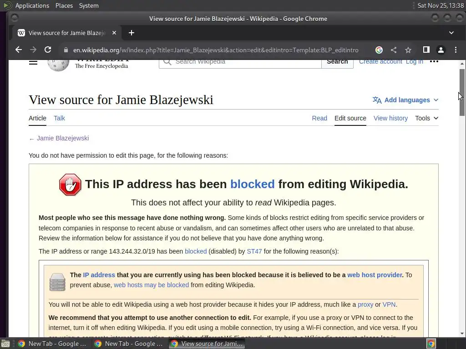This screenshot has height=349, width=466.
Task: Follow the web host provider link
Action: pos(375,275)
